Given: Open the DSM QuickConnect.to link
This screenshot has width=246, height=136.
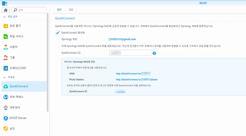Looking at the screenshot, I should tap(133, 74).
